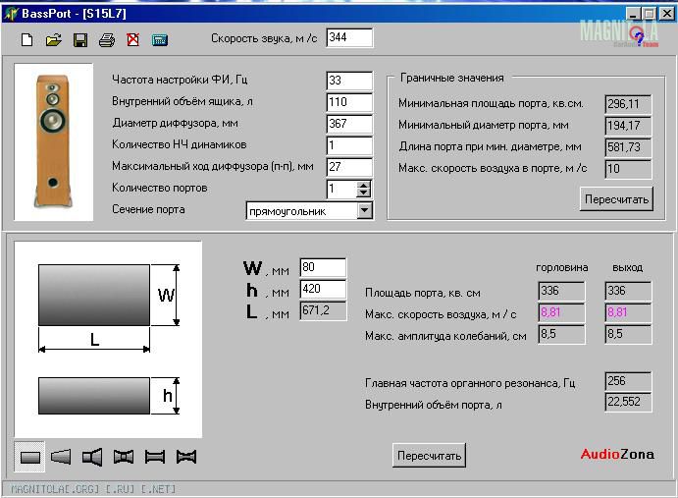
Task: Select the tapered horn port shape icon
Action: (61, 457)
